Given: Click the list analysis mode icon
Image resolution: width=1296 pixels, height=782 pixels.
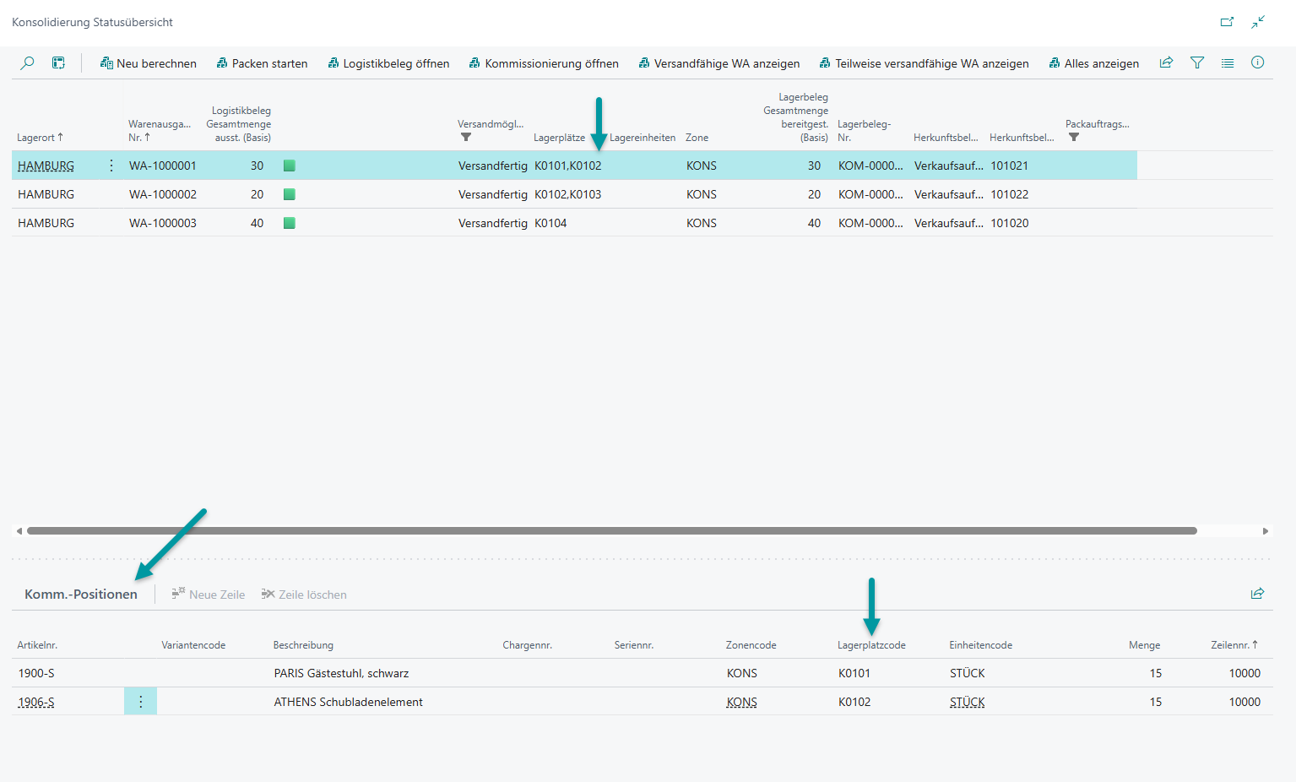Looking at the screenshot, I should tap(58, 62).
